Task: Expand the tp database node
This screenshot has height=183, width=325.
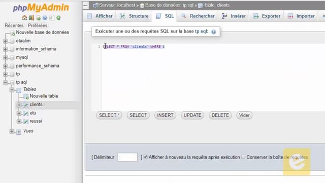Action: tap(6, 74)
